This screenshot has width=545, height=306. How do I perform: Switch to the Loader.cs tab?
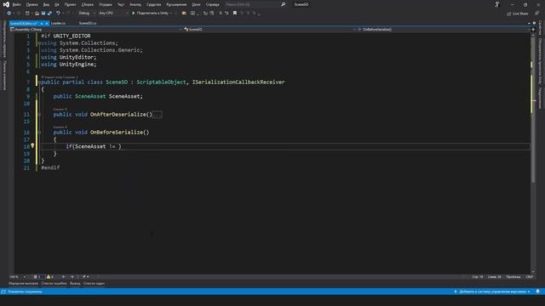pos(58,23)
